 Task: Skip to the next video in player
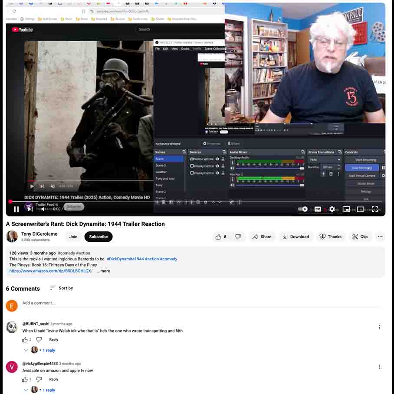point(30,209)
